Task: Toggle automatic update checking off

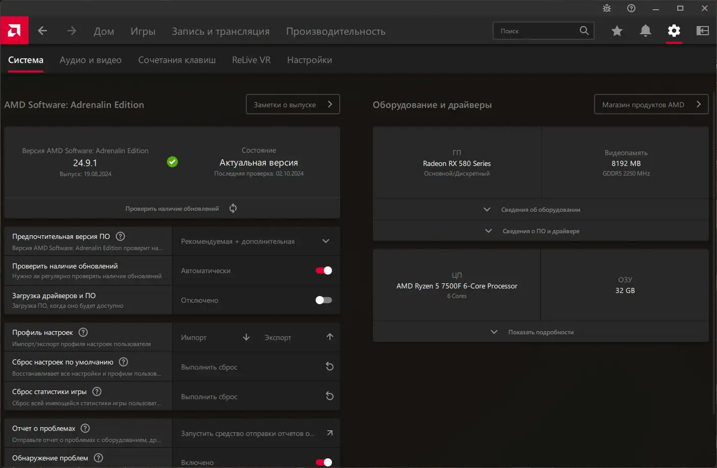Action: (323, 270)
